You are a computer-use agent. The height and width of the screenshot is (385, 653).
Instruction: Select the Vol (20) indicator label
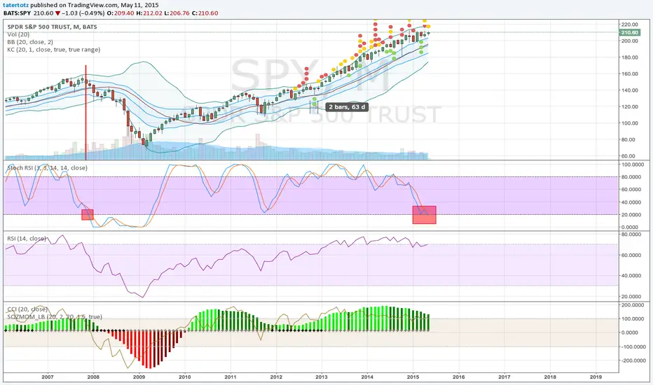[x=18, y=34]
